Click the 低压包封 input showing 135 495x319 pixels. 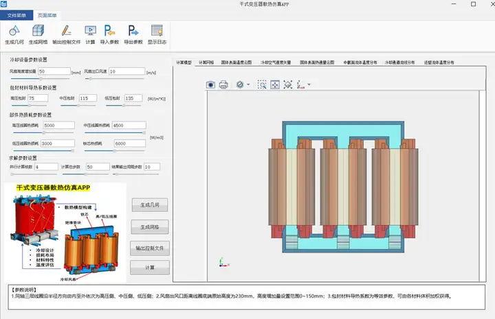[x=133, y=98]
